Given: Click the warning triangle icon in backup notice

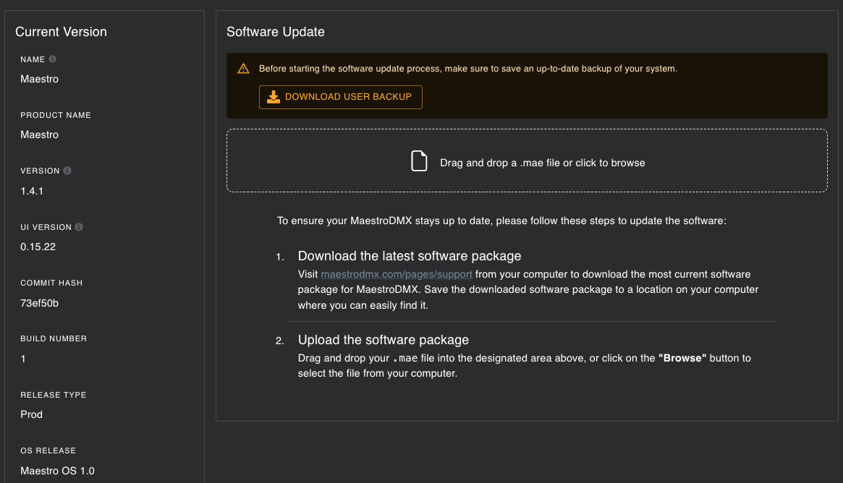Looking at the screenshot, I should [x=244, y=68].
